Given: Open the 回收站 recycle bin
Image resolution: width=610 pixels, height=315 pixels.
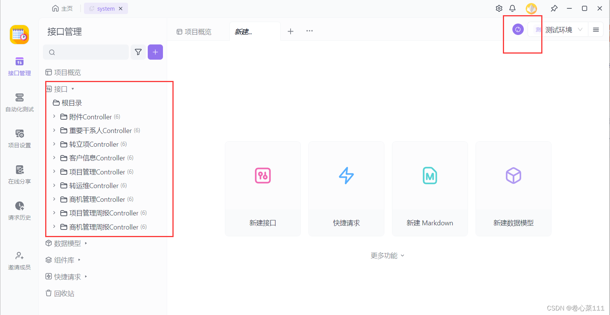Looking at the screenshot, I should (60, 293).
